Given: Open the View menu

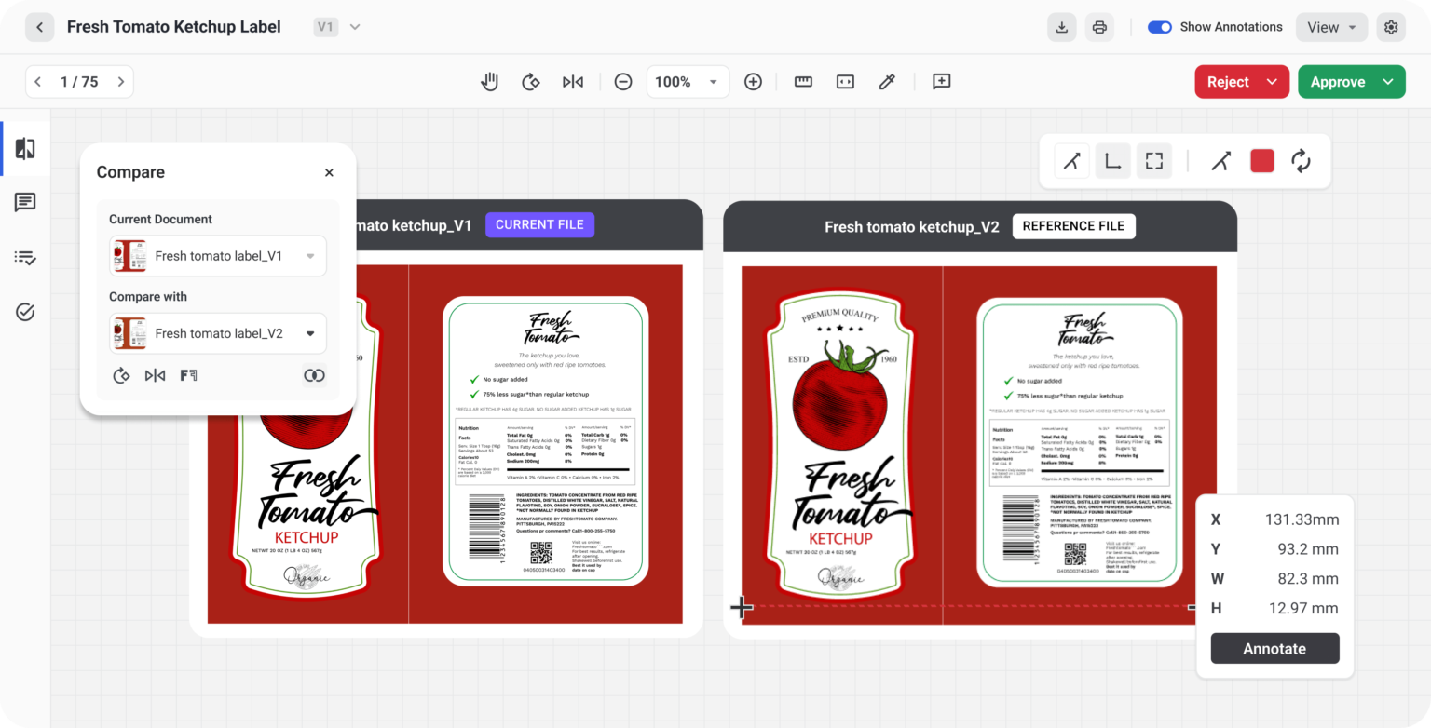Looking at the screenshot, I should coord(1330,26).
